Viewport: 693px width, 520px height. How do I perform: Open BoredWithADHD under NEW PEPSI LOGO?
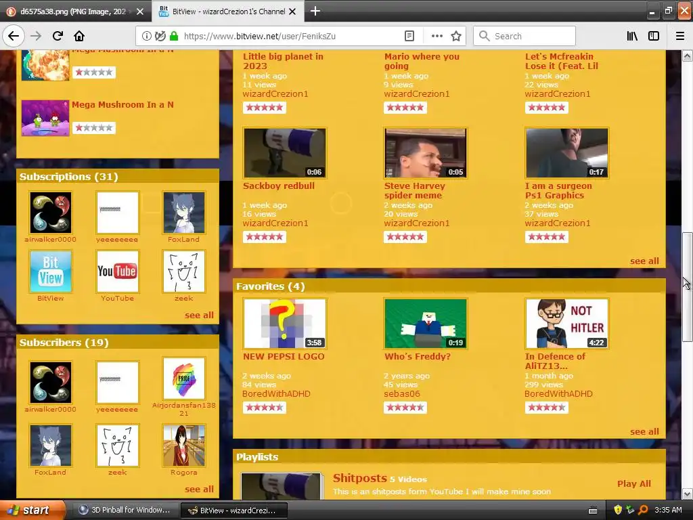[276, 393]
